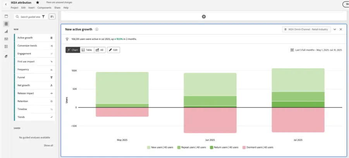Select the guided analysis icon in left rail

pos(6,24)
